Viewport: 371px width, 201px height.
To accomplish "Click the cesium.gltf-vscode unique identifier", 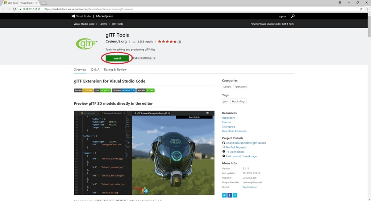I will pos(252,183).
